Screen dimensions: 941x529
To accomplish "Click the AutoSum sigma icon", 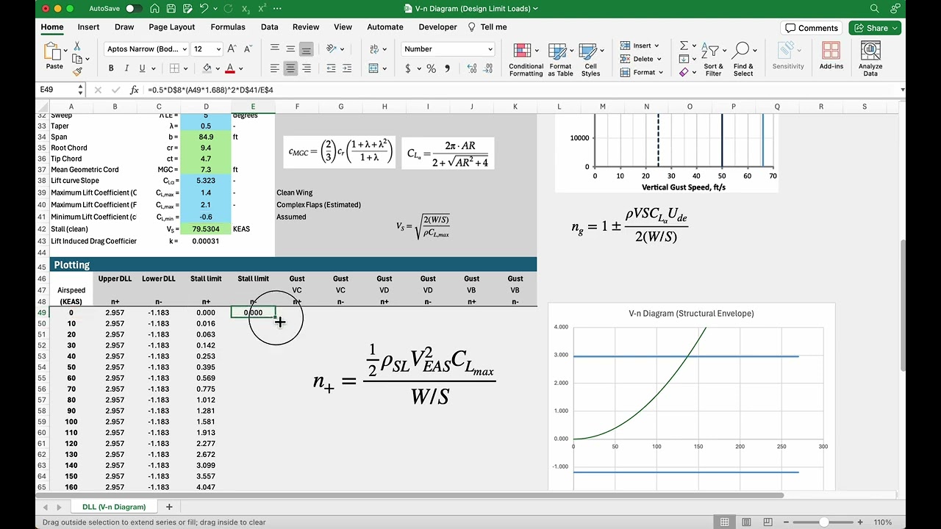I will (x=684, y=46).
